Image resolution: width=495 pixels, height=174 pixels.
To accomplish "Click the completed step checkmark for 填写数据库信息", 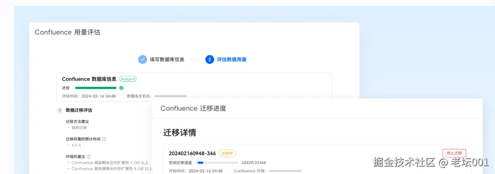I will pyautogui.click(x=142, y=59).
